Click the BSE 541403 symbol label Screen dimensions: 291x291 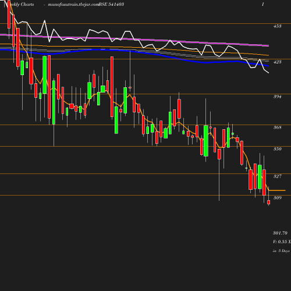111,4
